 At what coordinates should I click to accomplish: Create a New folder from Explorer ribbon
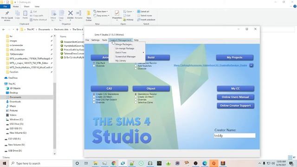point(89,15)
